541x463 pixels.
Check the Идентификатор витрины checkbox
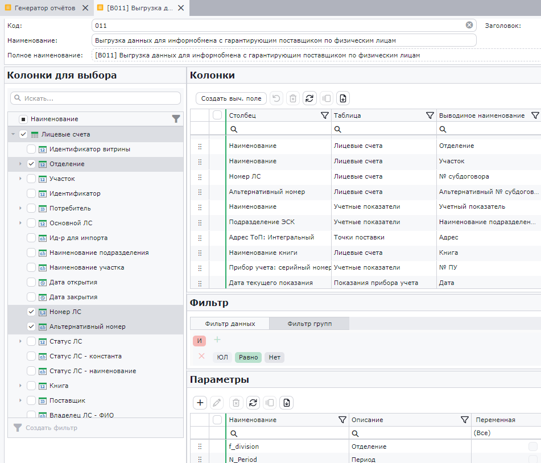point(31,149)
